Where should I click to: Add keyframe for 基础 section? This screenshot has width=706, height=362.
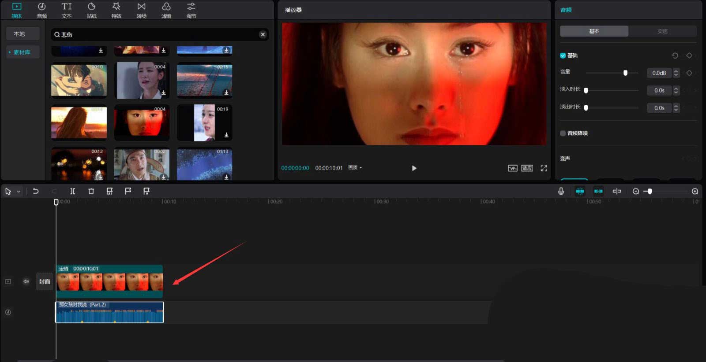(689, 55)
